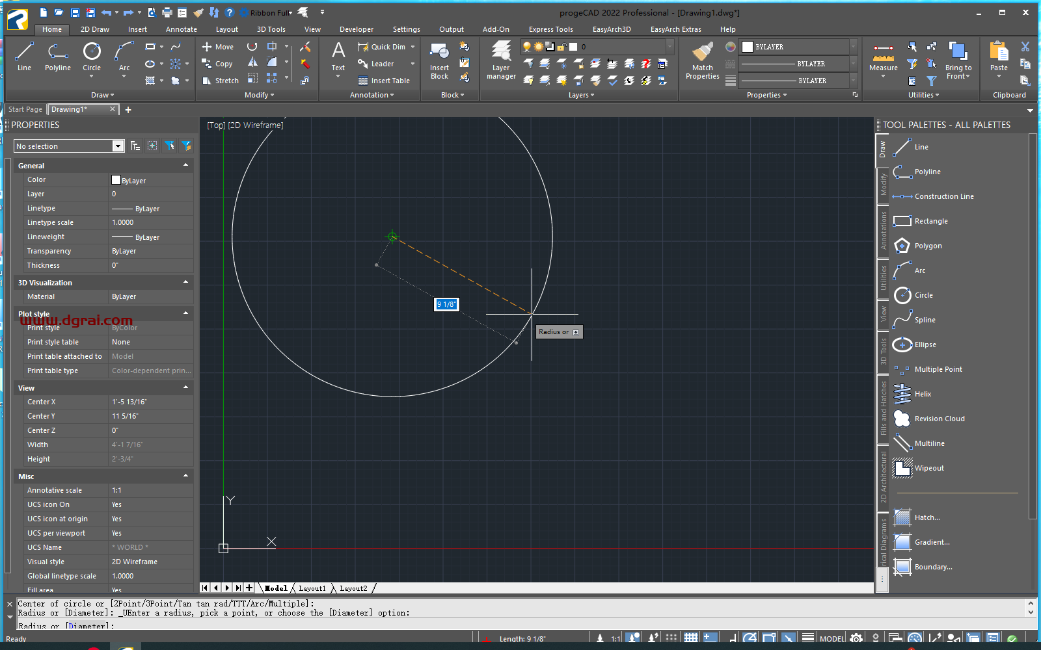Collapse the 3D Visualization section
The image size is (1041, 650).
[x=185, y=282]
